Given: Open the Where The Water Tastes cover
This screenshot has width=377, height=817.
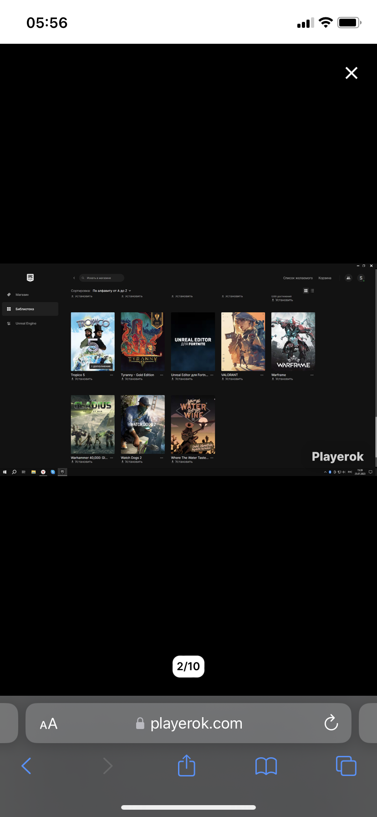Looking at the screenshot, I should [193, 424].
